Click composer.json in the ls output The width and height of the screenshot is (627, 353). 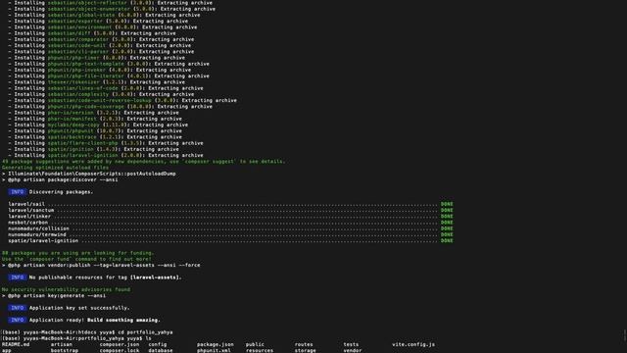(120, 344)
